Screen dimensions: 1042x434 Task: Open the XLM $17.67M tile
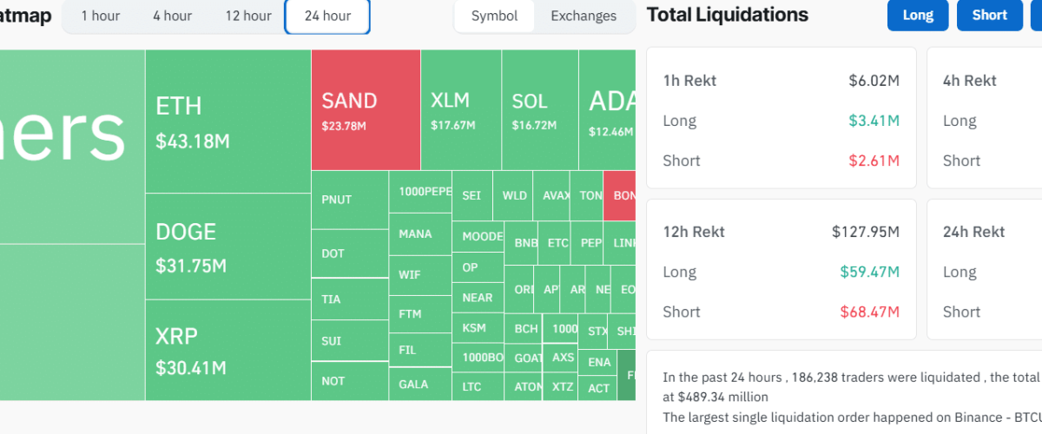(460, 110)
